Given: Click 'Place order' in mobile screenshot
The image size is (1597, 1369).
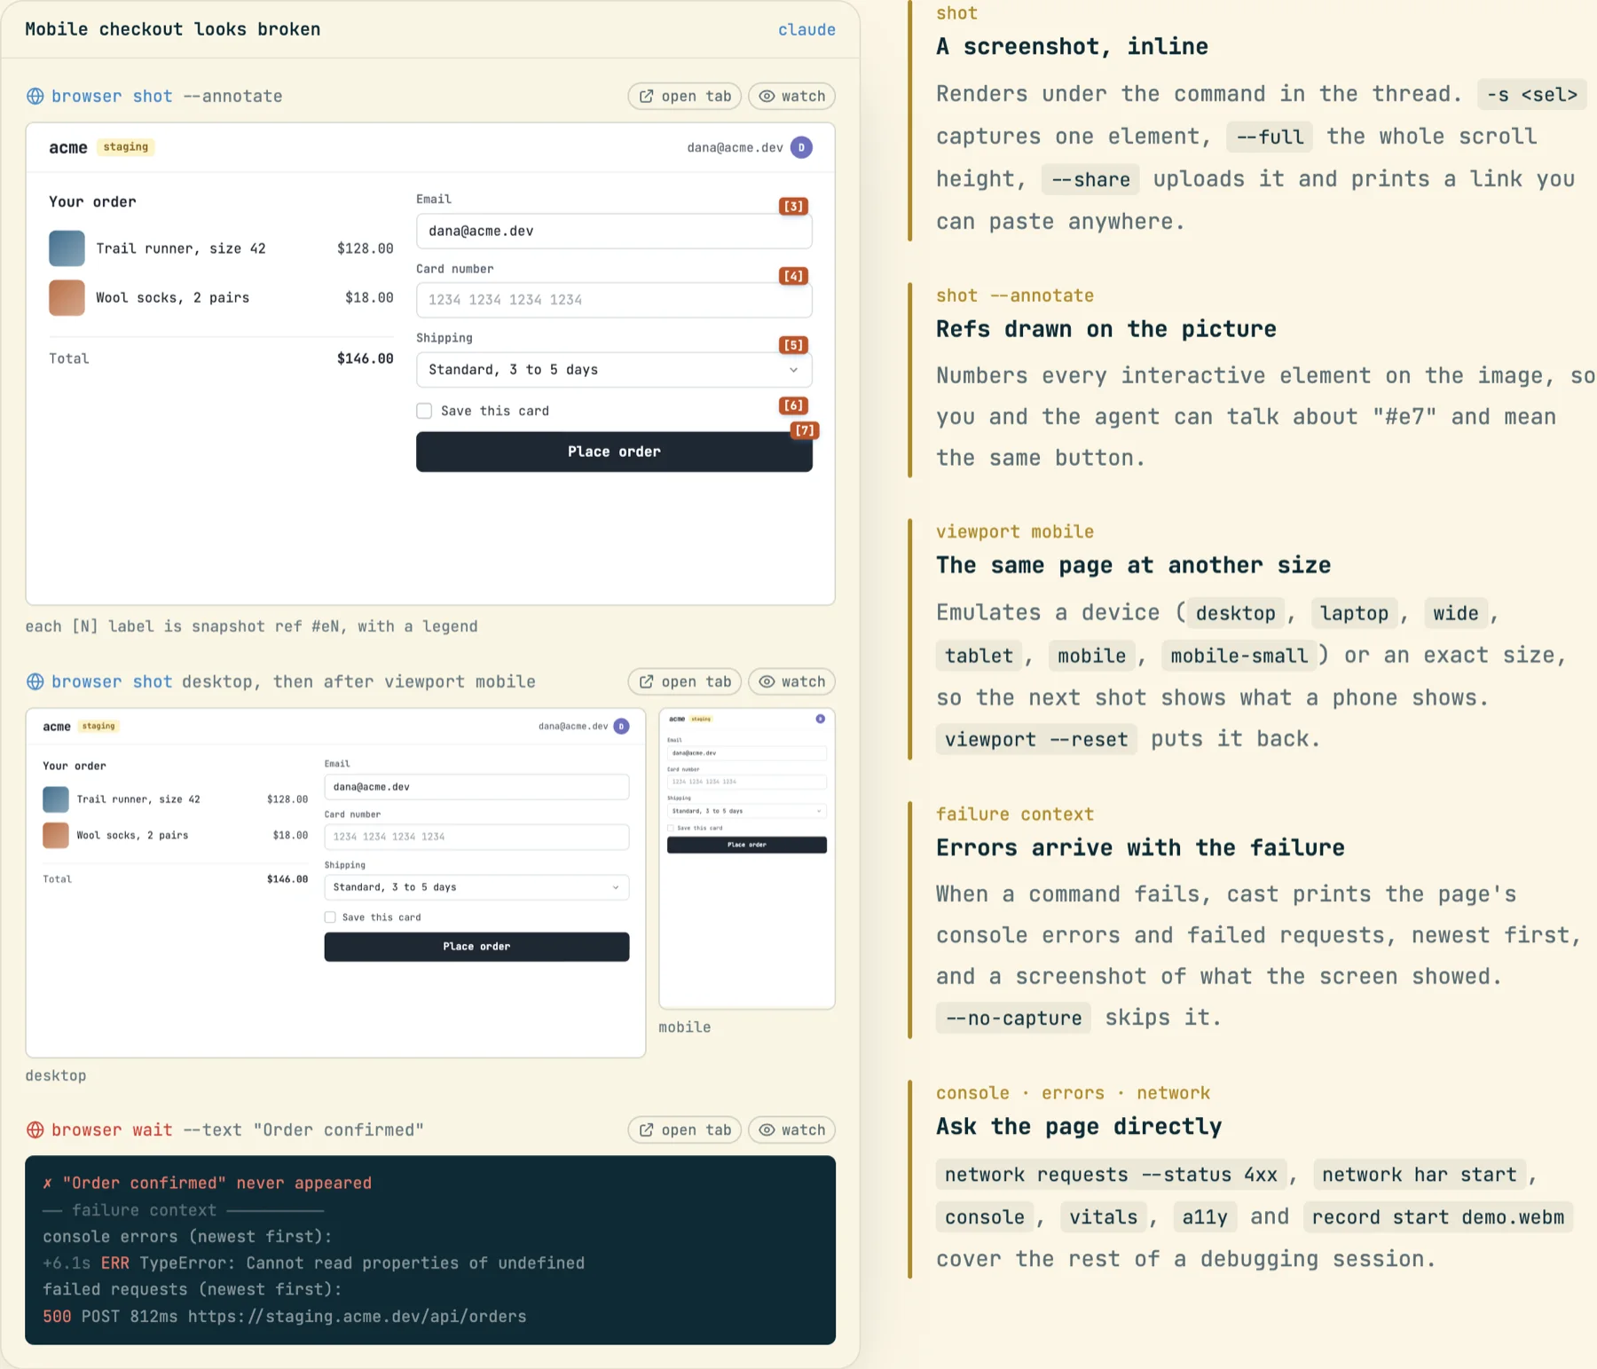Looking at the screenshot, I should 747,845.
